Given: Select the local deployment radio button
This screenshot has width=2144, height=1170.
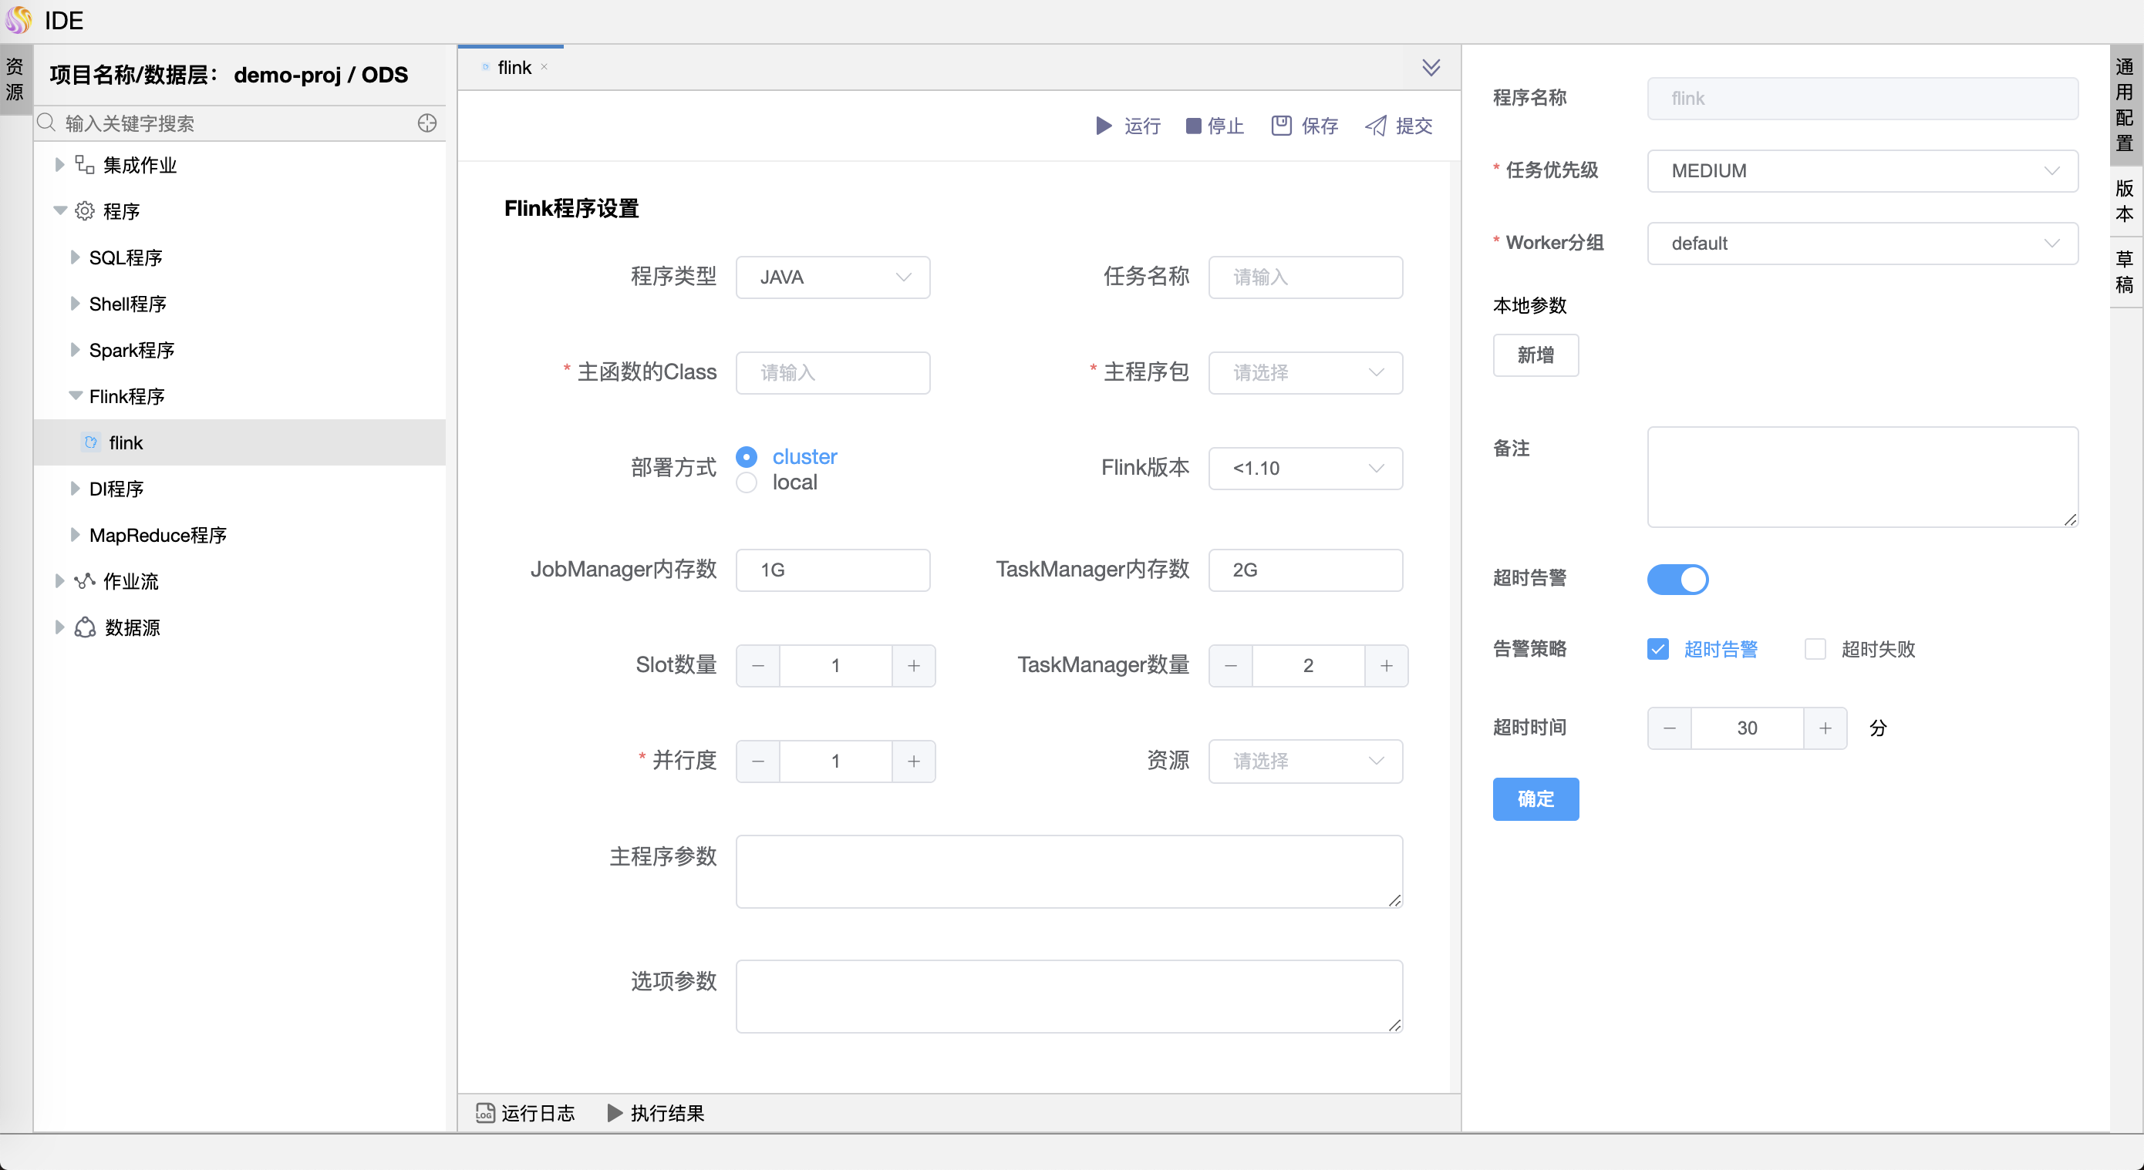Looking at the screenshot, I should [747, 482].
